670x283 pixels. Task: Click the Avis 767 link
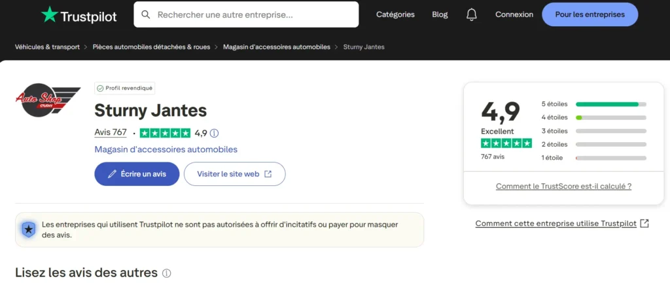tap(111, 133)
